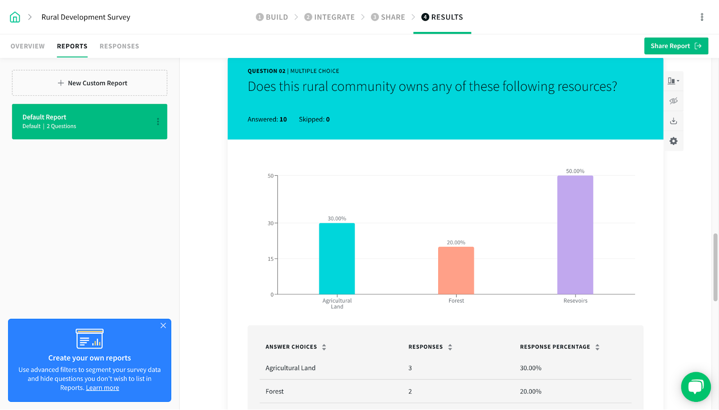719x410 pixels.
Task: Hide this question from report
Action: tap(673, 101)
